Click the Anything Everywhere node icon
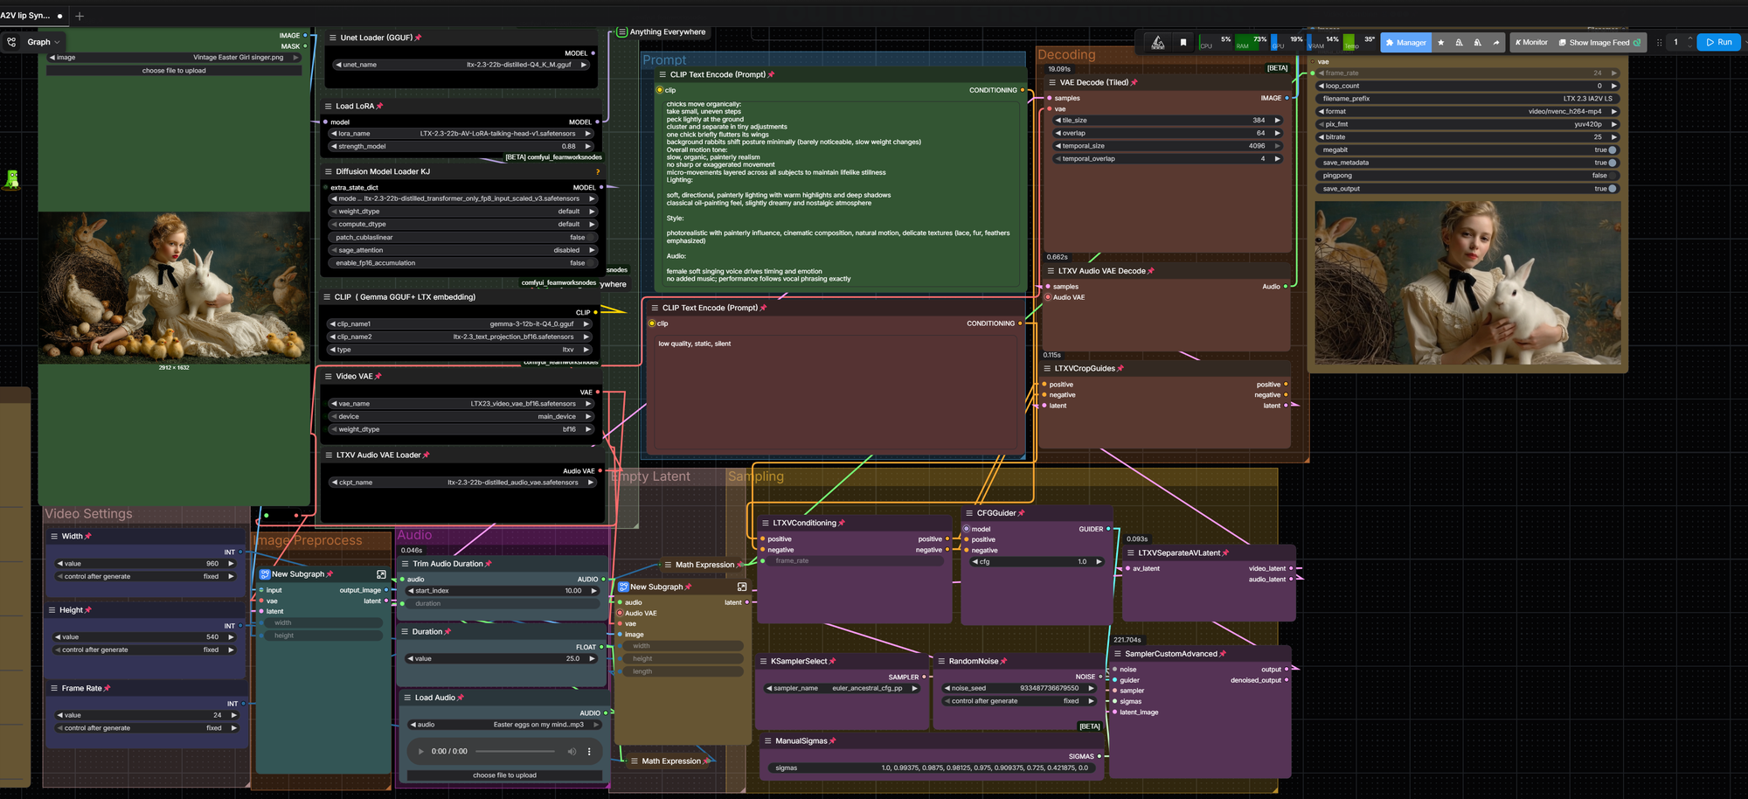This screenshot has width=1748, height=799. [622, 32]
